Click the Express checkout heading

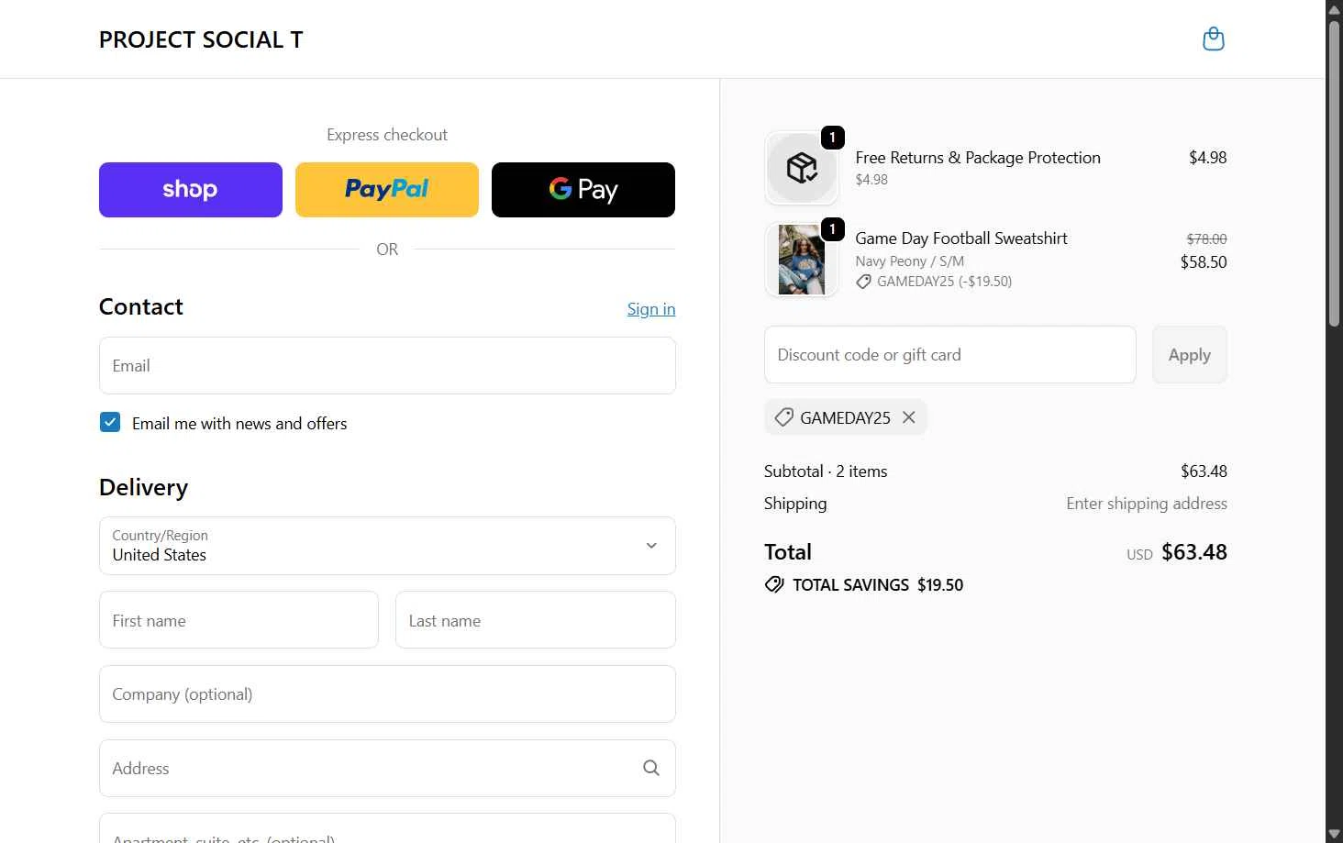coord(387,135)
